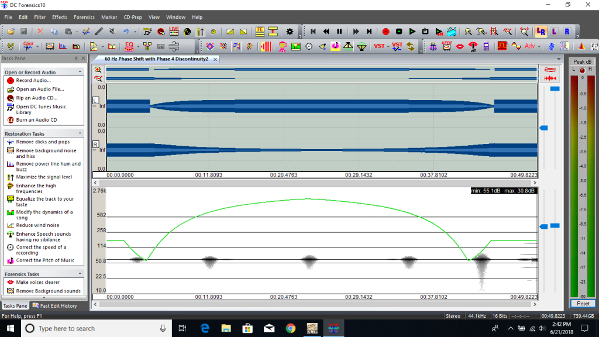Click the red lips voice icon

[x=460, y=46]
